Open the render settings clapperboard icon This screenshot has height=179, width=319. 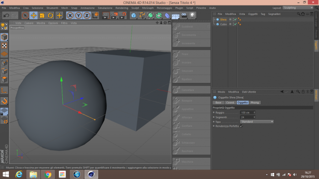click(123, 15)
